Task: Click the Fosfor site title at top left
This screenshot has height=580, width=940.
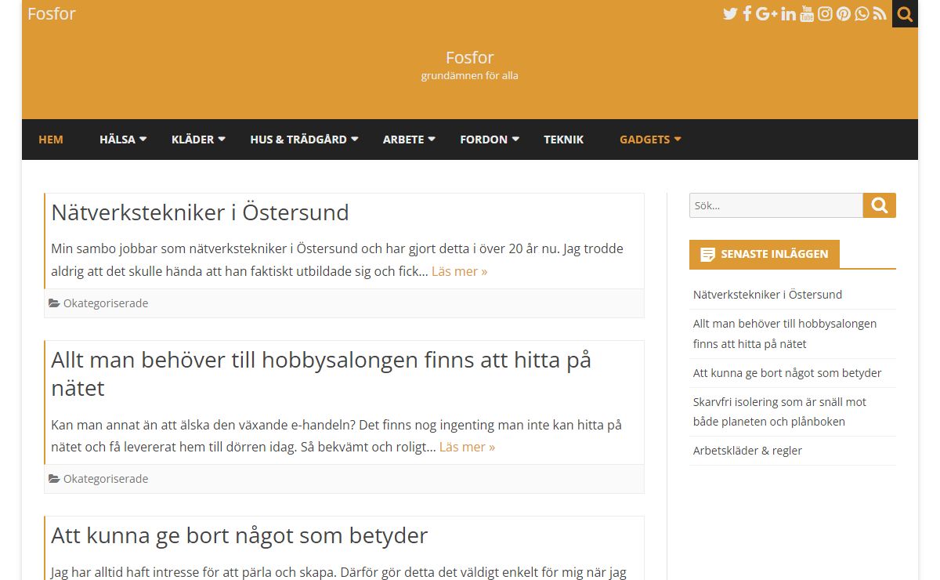Action: (x=52, y=13)
